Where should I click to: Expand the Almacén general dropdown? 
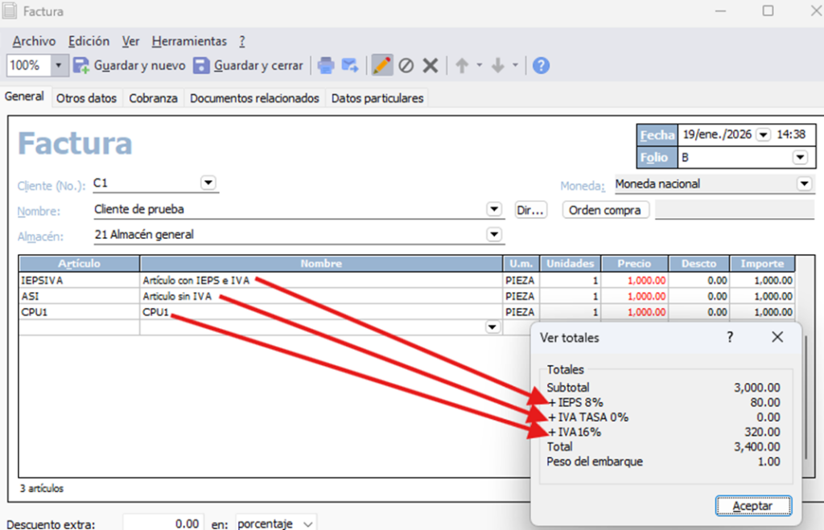pos(494,234)
